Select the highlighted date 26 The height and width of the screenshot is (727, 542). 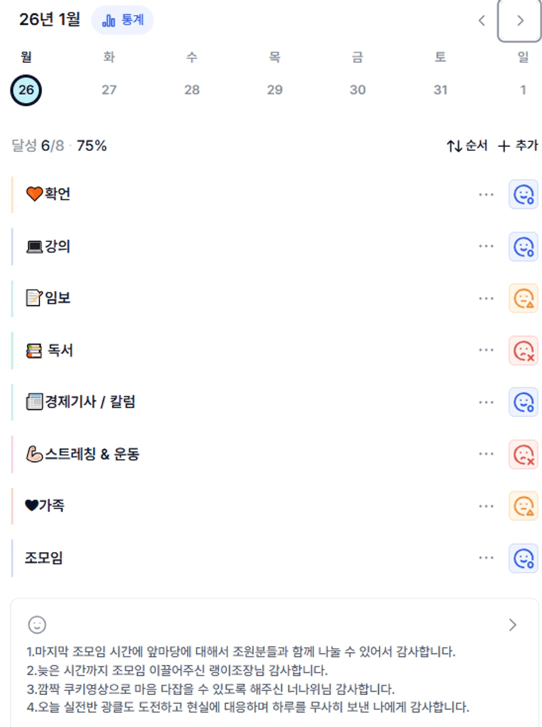[26, 90]
